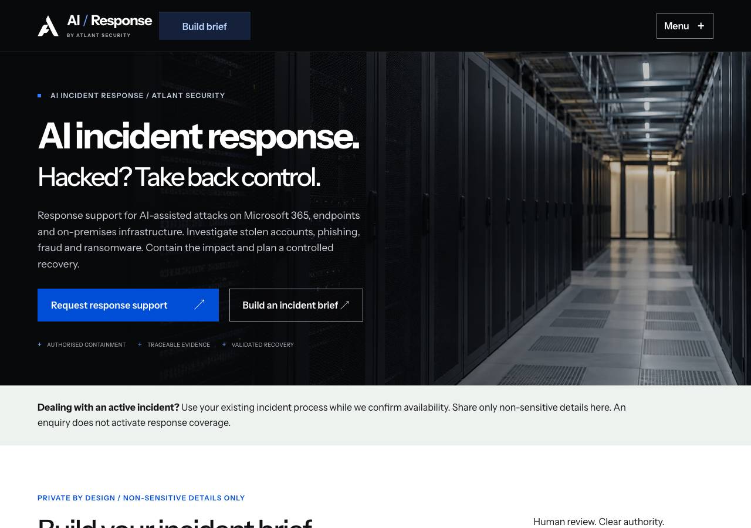Click 'Human review. Clear authority.' text

coord(598,522)
